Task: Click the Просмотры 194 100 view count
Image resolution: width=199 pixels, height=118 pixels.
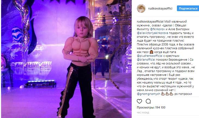Action: point(151,107)
